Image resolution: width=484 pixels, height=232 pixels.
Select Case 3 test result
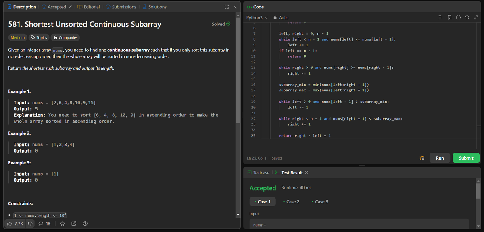[x=320, y=201]
